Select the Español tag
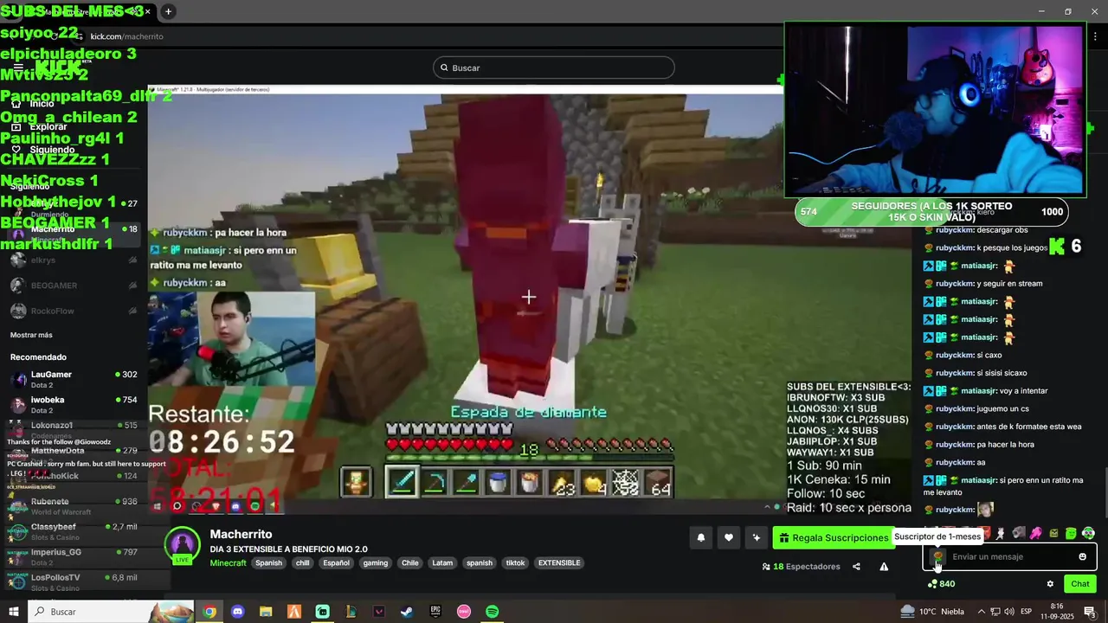 coord(336,562)
